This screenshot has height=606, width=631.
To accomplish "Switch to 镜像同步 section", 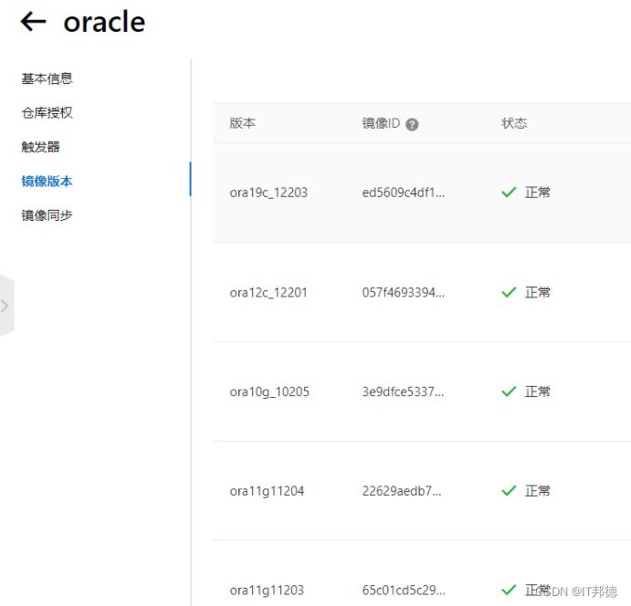I will point(47,215).
